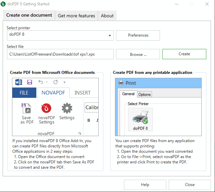Switch to Get more features tab
The image size is (215, 192).
[x=77, y=16]
